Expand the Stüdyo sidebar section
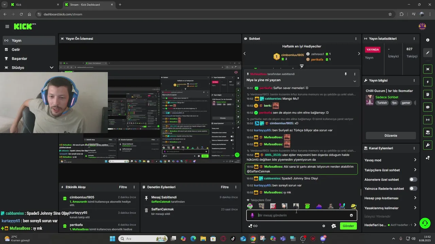Viewport: 435px width, 244px height. tap(52, 67)
